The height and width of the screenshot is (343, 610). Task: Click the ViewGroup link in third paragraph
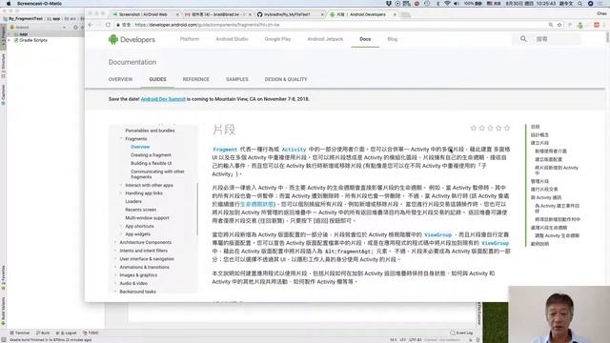(x=437, y=235)
